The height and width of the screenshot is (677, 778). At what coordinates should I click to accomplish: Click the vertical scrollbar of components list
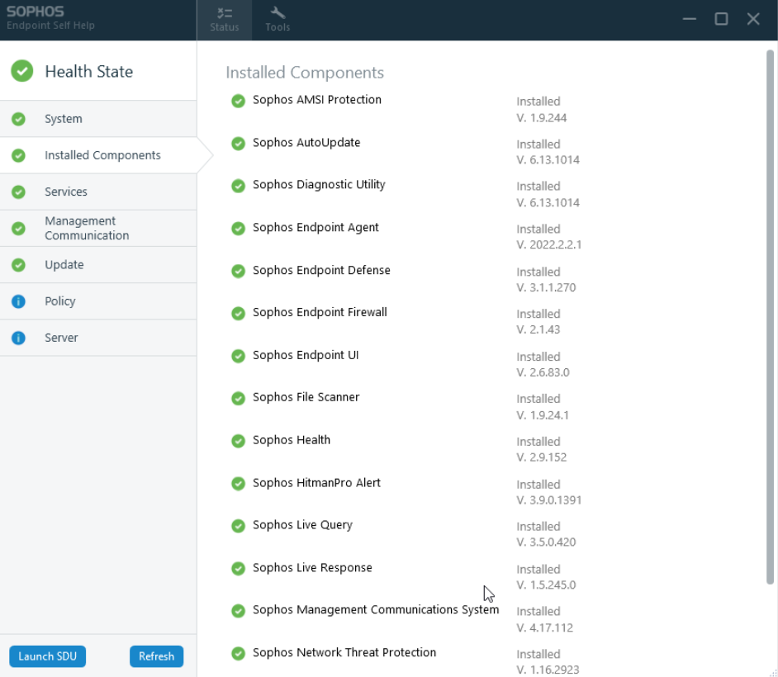(770, 314)
